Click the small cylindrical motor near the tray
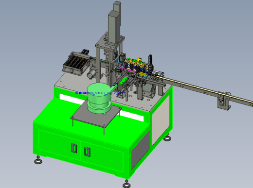This screenshot has height=188, width=253. click(x=91, y=74)
